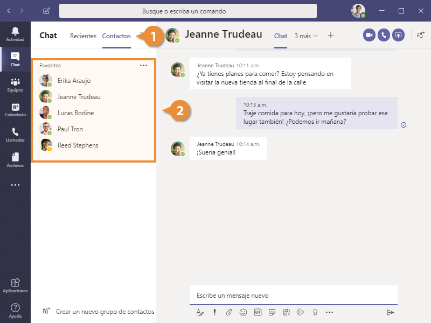This screenshot has height=323, width=431.
Task: Open Favoritos more options ellipsis menu
Action: pos(143,65)
